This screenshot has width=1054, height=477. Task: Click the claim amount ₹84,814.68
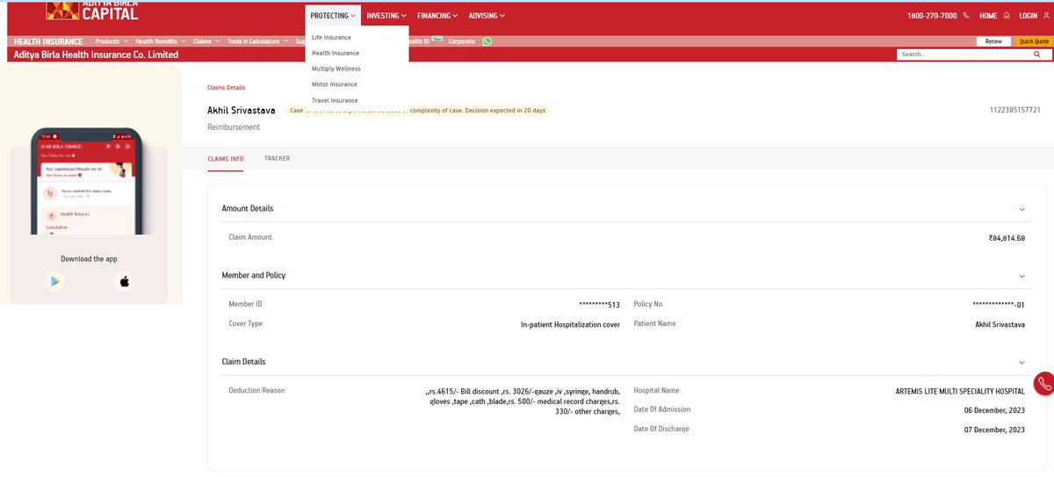[x=1007, y=238]
